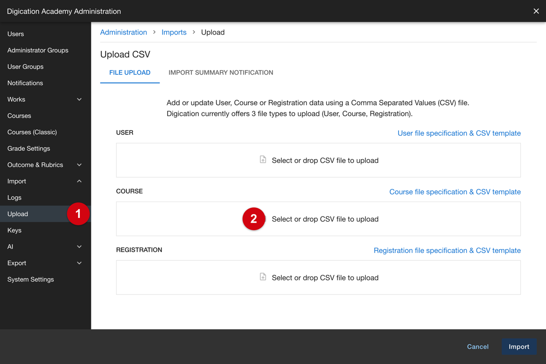Select CSV file for USER upload
546x364 pixels.
click(318, 160)
